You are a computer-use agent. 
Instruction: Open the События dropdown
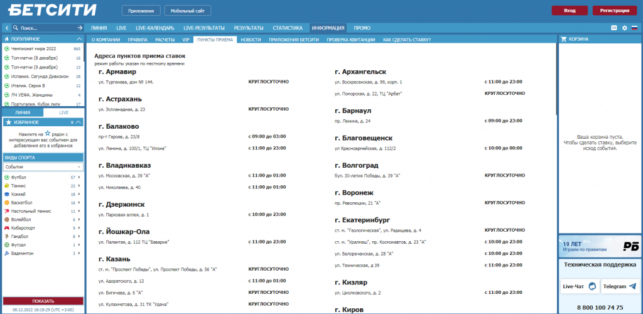pos(43,167)
